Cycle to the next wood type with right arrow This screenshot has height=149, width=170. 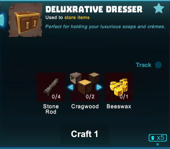[x=99, y=87]
